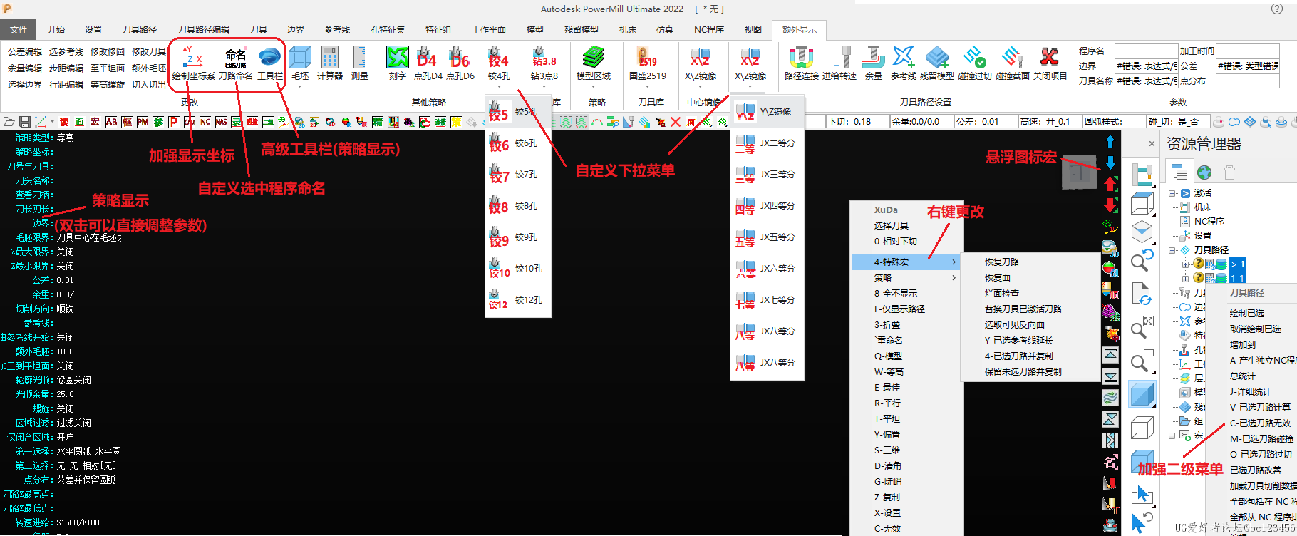Click the 切入切出 button

[149, 85]
